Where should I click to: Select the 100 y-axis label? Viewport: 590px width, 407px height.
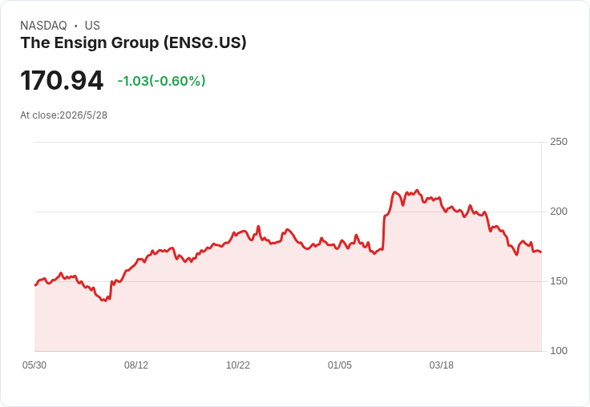tap(559, 351)
